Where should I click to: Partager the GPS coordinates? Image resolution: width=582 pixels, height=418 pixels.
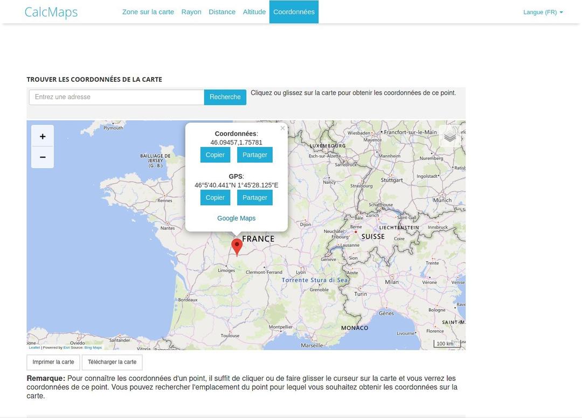click(x=254, y=197)
